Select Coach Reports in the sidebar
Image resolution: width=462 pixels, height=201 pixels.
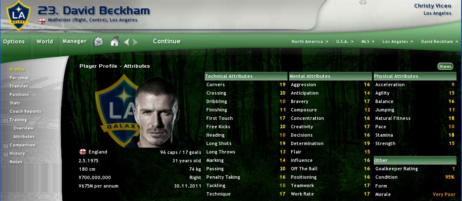pyautogui.click(x=25, y=111)
